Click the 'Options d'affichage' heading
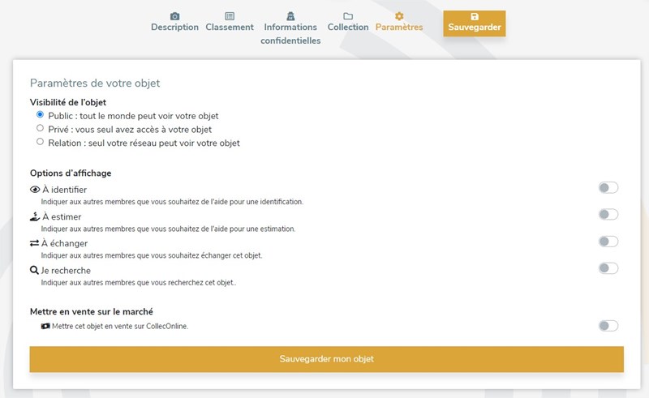This screenshot has height=398, width=649. click(x=71, y=173)
